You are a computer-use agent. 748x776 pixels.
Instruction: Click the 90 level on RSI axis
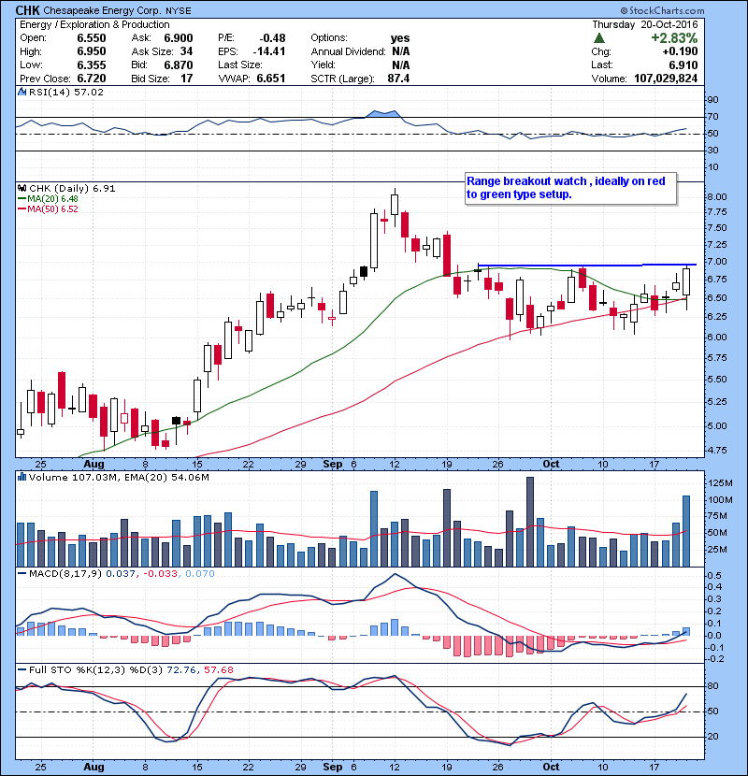(x=712, y=100)
